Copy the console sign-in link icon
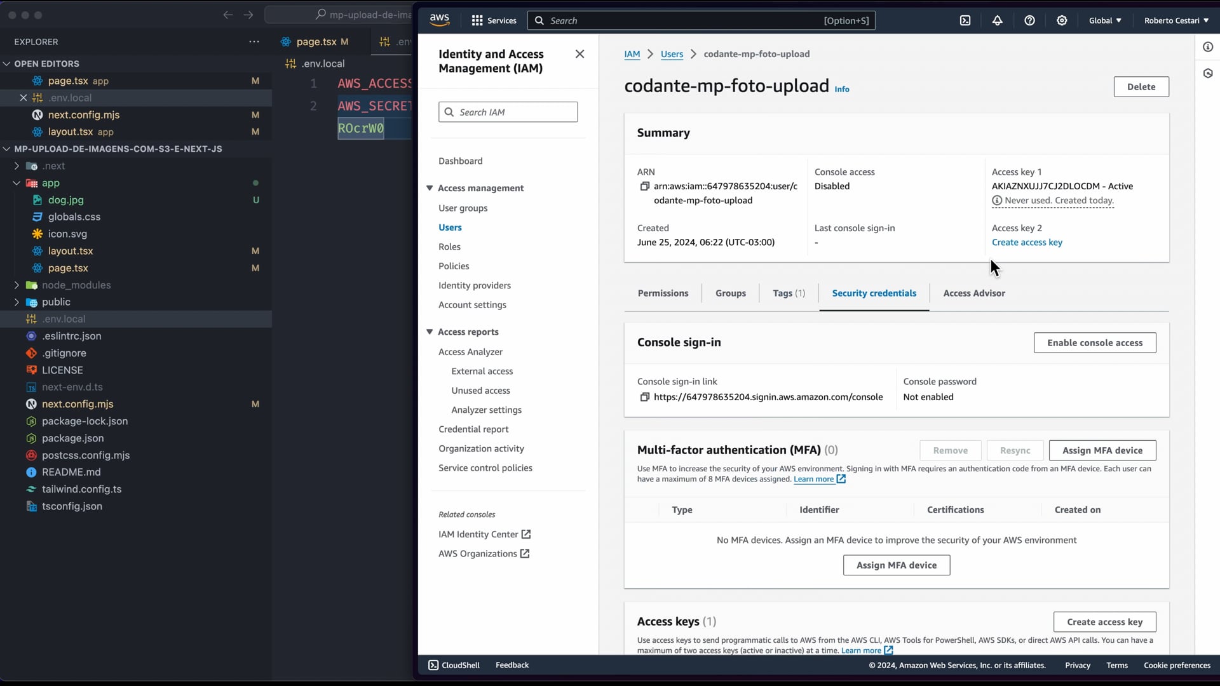 pos(644,397)
